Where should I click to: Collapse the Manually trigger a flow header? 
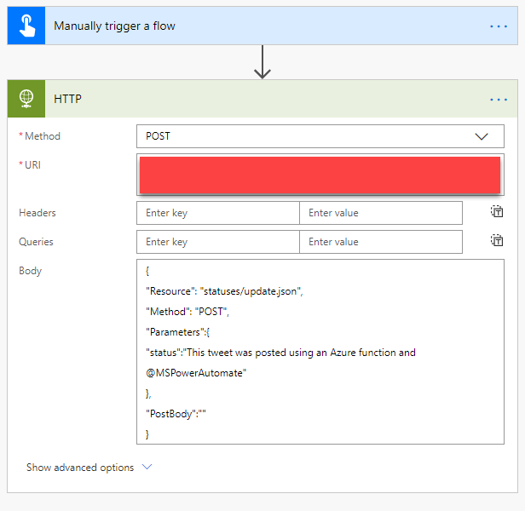coord(256,26)
